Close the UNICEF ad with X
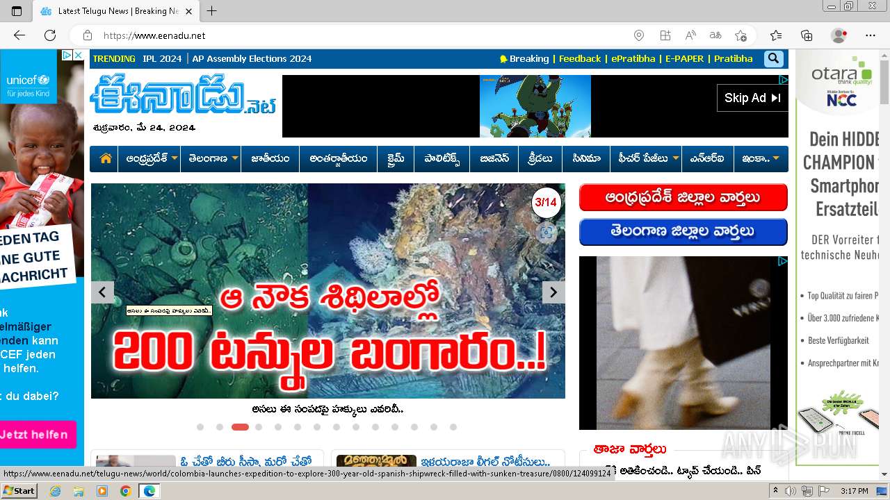Screen dimensions: 890x500 [x=79, y=55]
